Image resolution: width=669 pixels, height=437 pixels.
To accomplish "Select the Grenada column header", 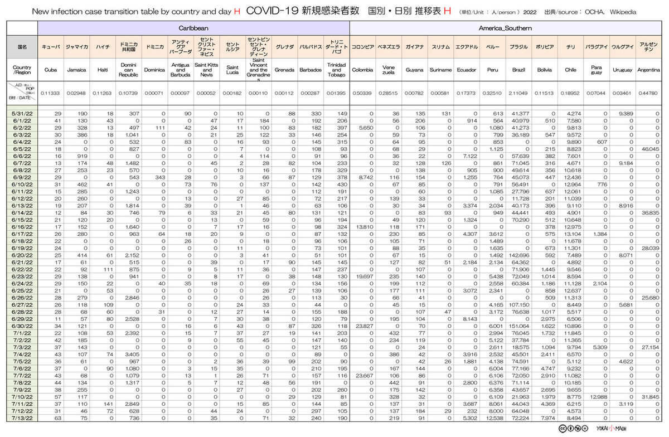I will click(285, 70).
